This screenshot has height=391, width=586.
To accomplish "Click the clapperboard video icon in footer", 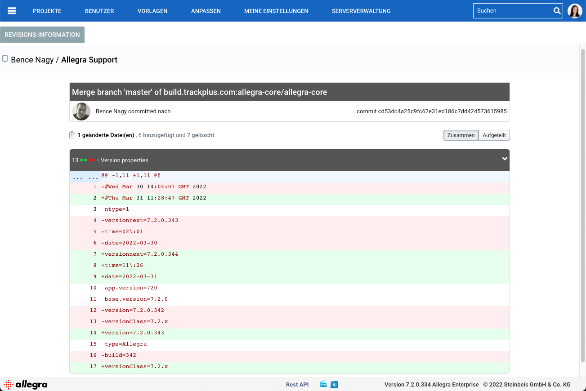I will pyautogui.click(x=323, y=384).
